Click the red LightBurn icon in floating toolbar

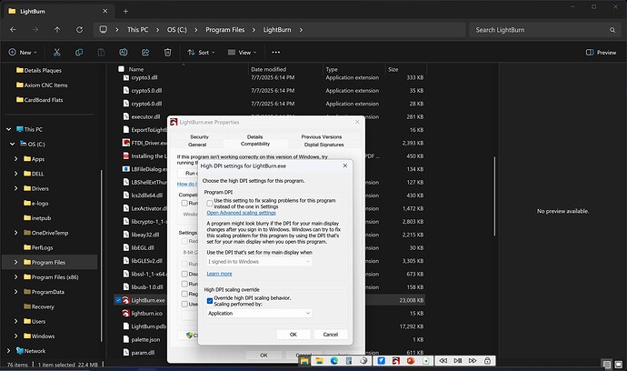396,361
